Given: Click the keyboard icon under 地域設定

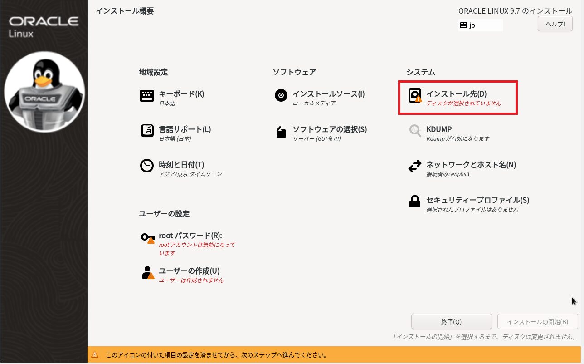Looking at the screenshot, I should coord(147,96).
